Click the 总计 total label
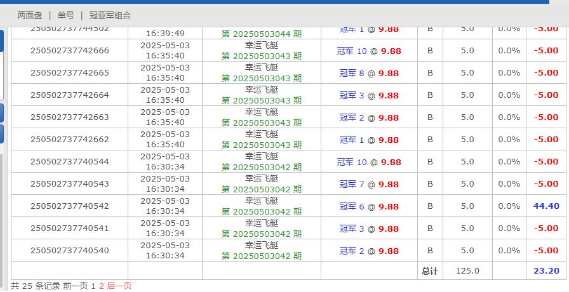Viewport: 569px width, 292px height. (x=430, y=271)
